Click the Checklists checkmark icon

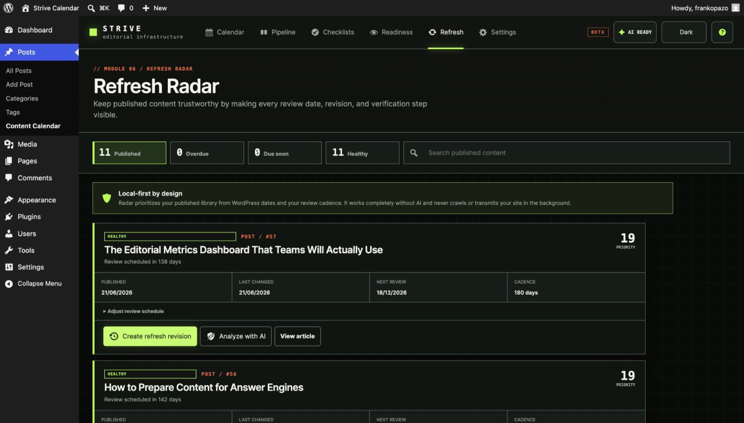pos(315,32)
